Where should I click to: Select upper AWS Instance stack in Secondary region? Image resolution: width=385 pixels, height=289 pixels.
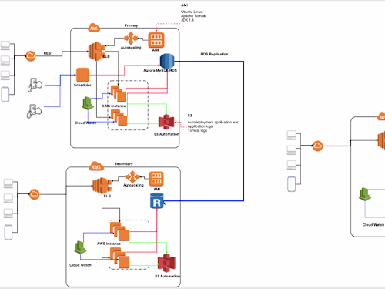point(119,232)
